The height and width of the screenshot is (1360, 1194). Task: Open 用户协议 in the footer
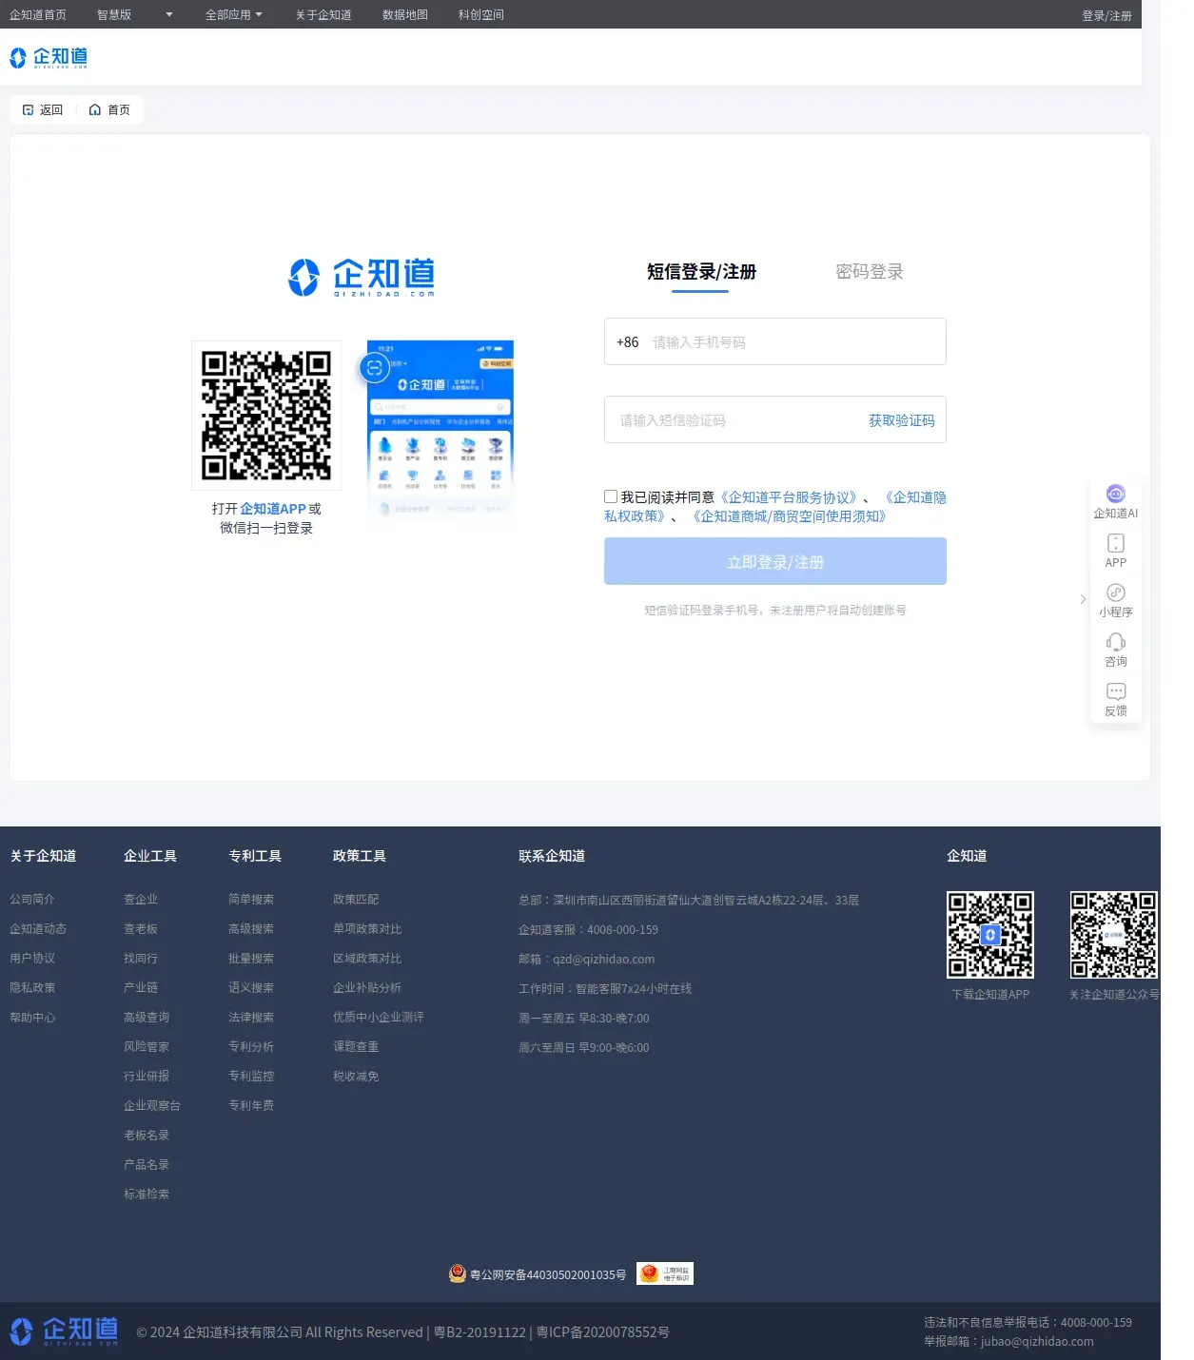pyautogui.click(x=32, y=958)
